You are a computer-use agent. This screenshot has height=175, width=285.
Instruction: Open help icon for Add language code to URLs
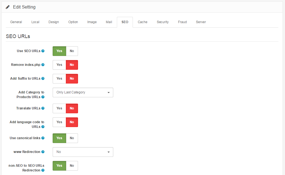pos(43,127)
